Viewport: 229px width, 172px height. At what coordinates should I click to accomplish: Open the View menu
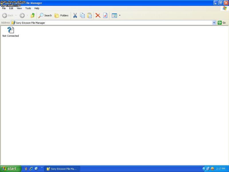pyautogui.click(x=19, y=8)
